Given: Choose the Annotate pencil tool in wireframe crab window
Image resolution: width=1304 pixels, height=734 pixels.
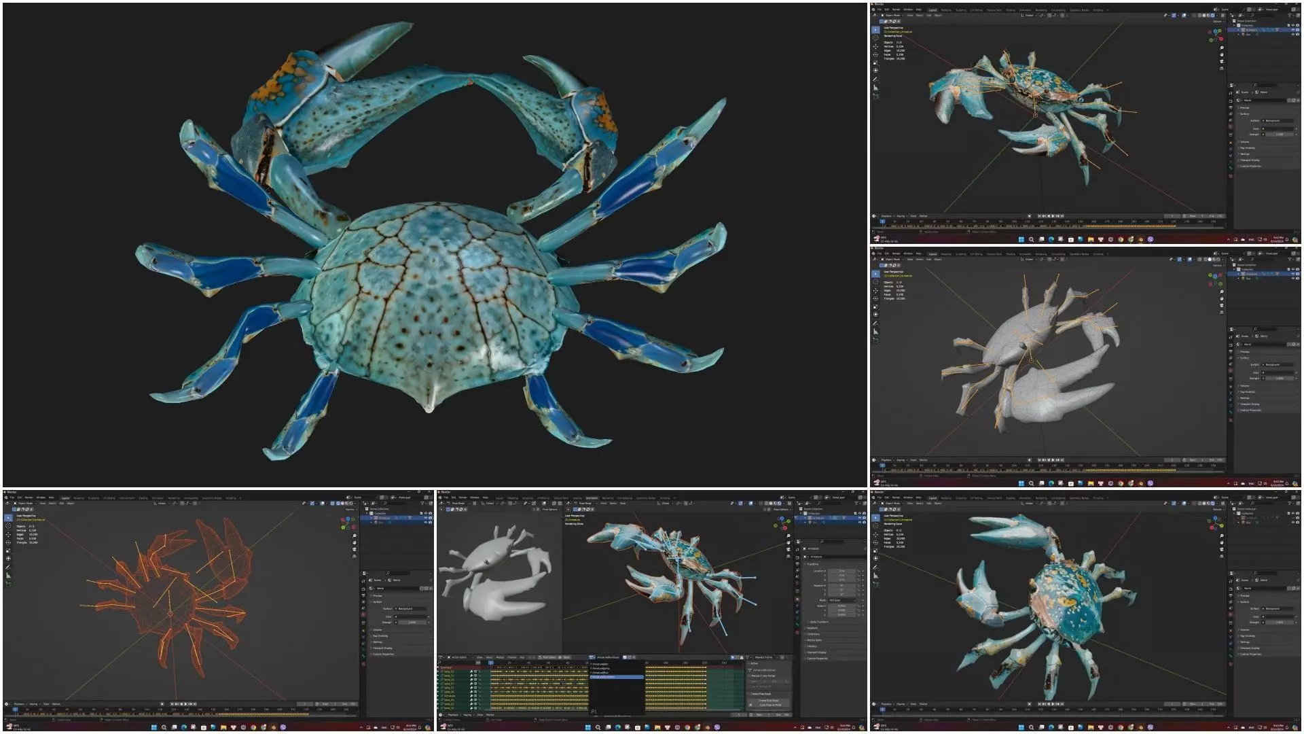Looking at the screenshot, I should [8, 567].
